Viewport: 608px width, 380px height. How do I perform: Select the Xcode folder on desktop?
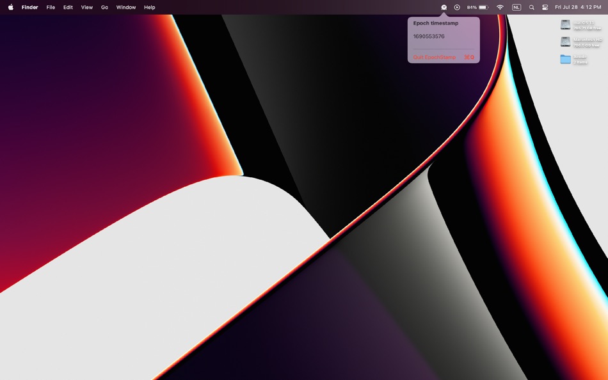pyautogui.click(x=565, y=59)
